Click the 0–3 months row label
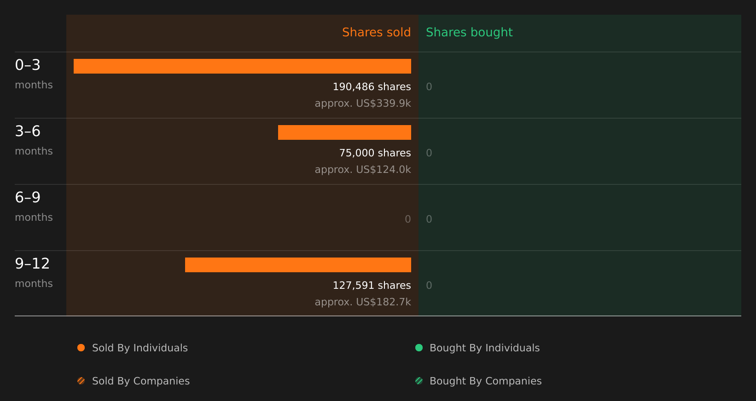The width and height of the screenshot is (756, 401). (x=34, y=74)
